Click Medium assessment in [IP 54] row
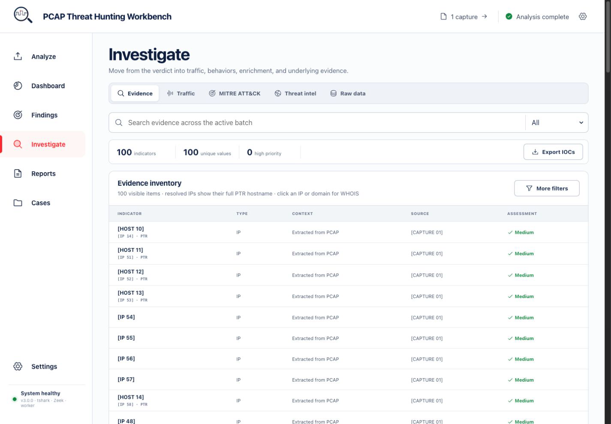The image size is (611, 424). point(521,317)
